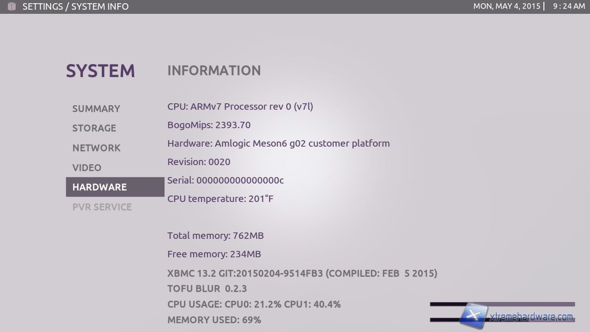The width and height of the screenshot is (590, 332).
Task: Click the Settings / System Info breadcrumb
Action: click(76, 6)
